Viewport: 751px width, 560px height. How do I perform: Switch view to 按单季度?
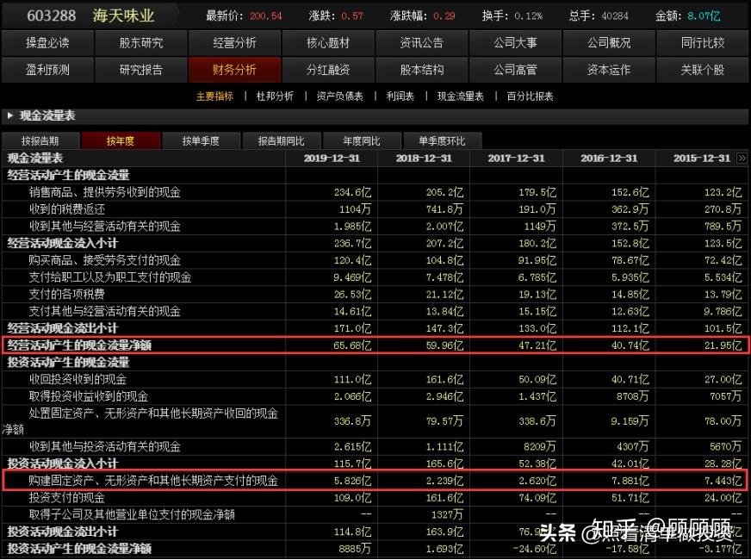pos(201,140)
